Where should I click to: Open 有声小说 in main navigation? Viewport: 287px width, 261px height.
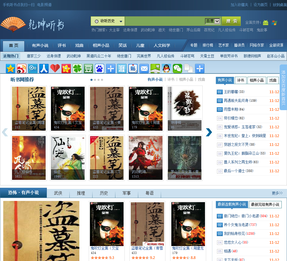[40, 45]
